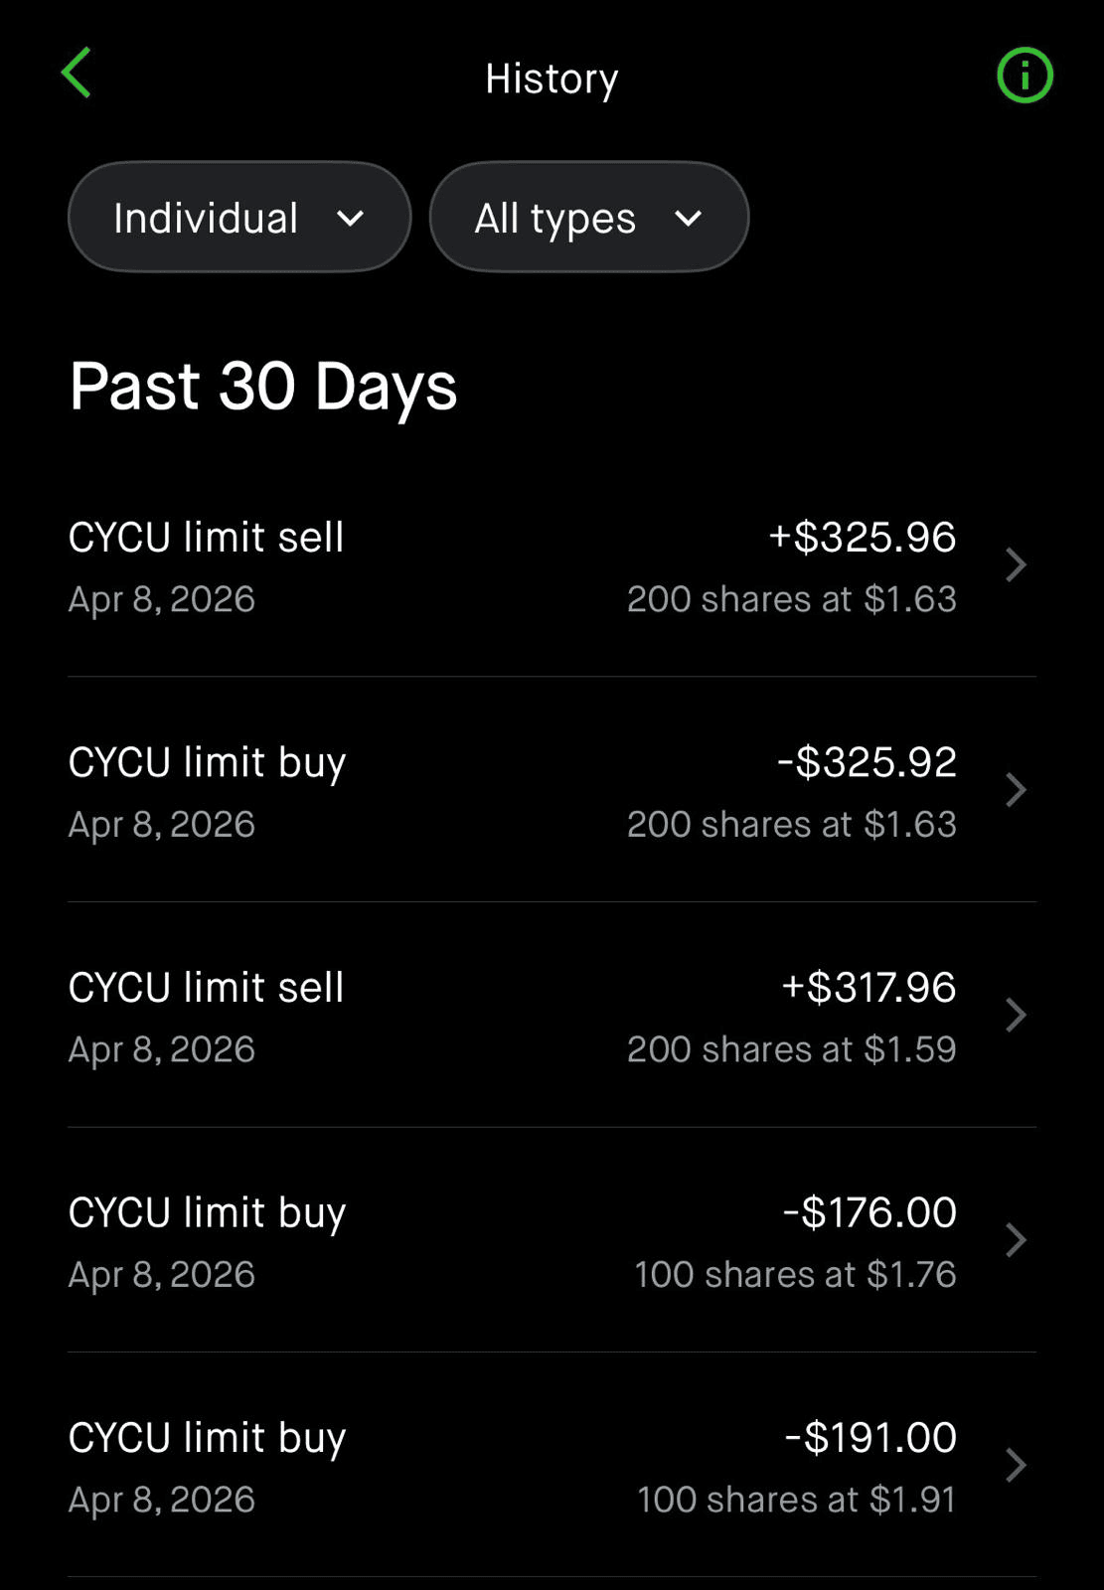Open the info circle icon
This screenshot has height=1590, width=1104.
(1025, 76)
